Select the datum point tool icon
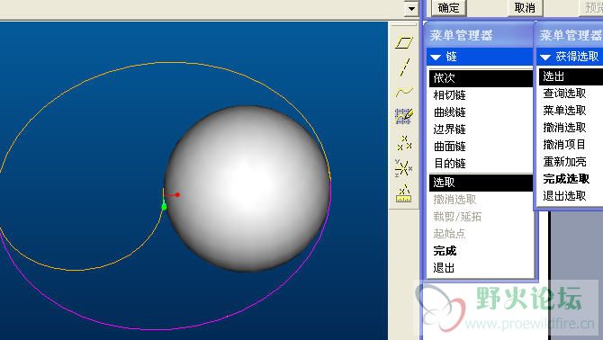The height and width of the screenshot is (340, 603). point(404,142)
